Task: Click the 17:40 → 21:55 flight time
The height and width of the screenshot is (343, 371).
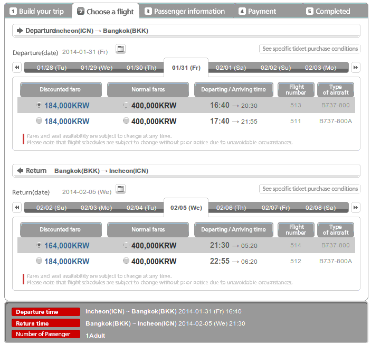Action: [234, 121]
